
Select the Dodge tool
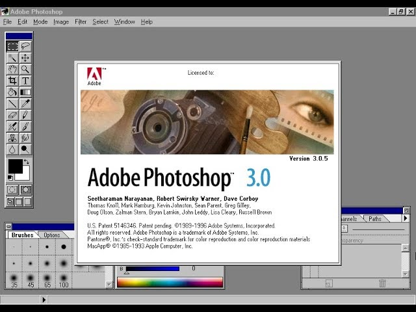[x=25, y=149]
